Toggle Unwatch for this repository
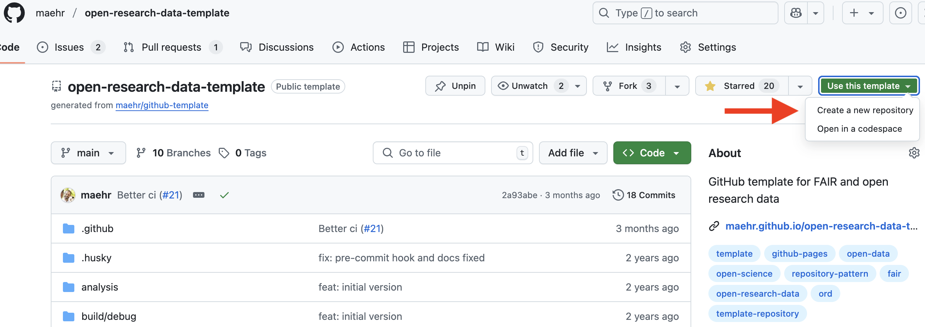The image size is (925, 327). click(x=530, y=86)
